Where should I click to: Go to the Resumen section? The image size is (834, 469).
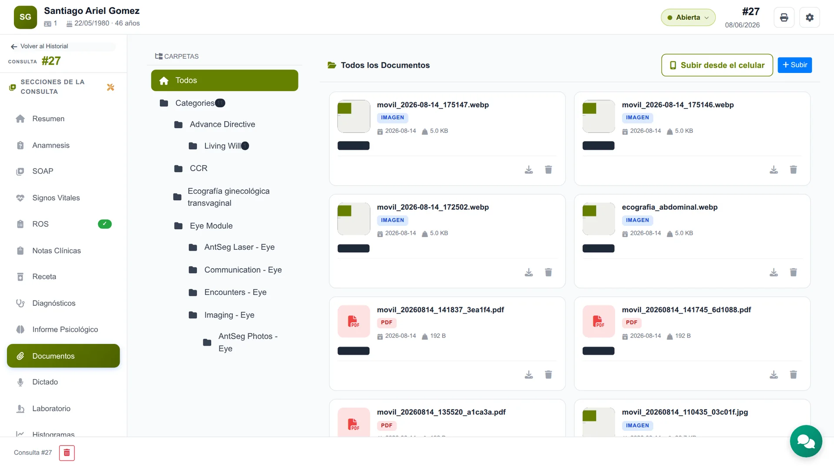tap(63, 119)
